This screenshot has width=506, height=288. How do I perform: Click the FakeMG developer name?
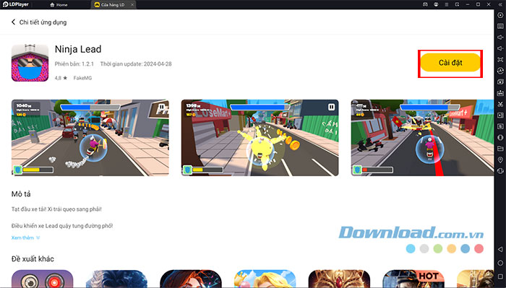[82, 78]
